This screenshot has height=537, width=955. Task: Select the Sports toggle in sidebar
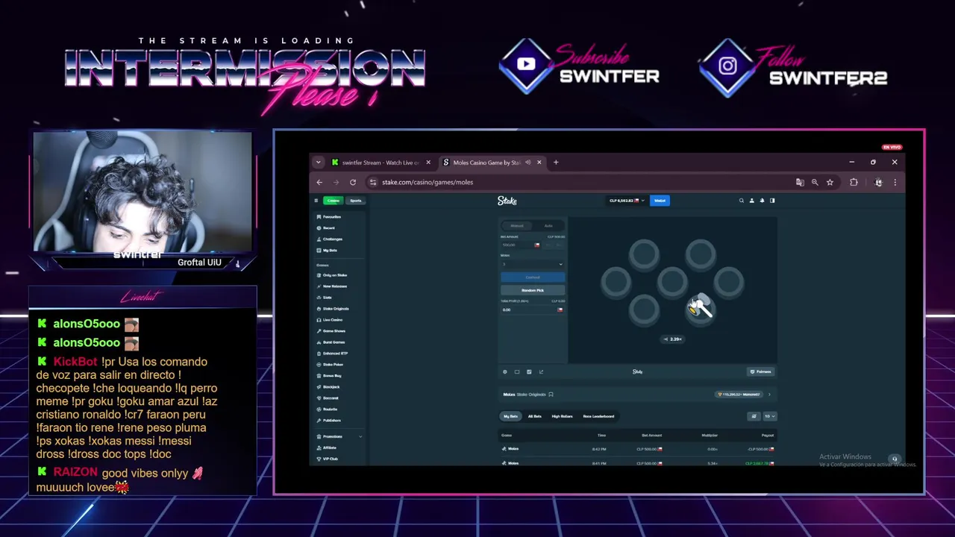point(356,201)
